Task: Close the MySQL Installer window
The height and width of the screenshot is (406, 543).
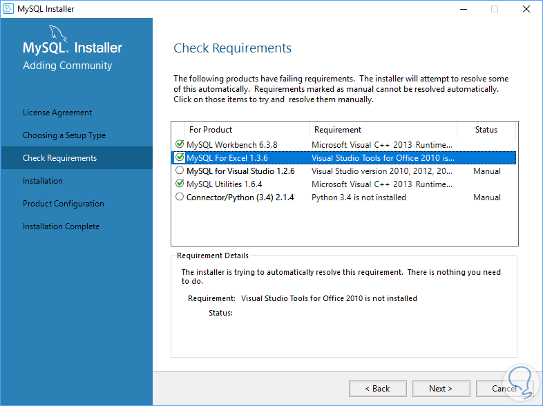Action: [x=526, y=9]
